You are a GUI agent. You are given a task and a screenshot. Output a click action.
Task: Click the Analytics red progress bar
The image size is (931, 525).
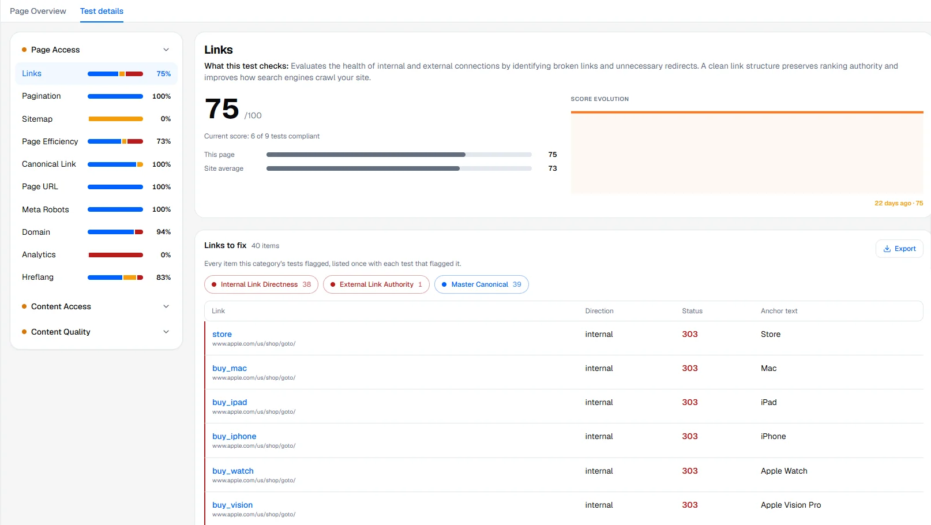(115, 255)
